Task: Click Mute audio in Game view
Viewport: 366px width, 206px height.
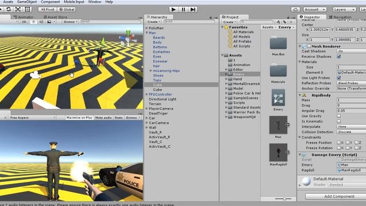Action: pos(104,118)
